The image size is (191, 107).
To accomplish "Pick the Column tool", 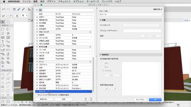I will (x=3, y=42).
